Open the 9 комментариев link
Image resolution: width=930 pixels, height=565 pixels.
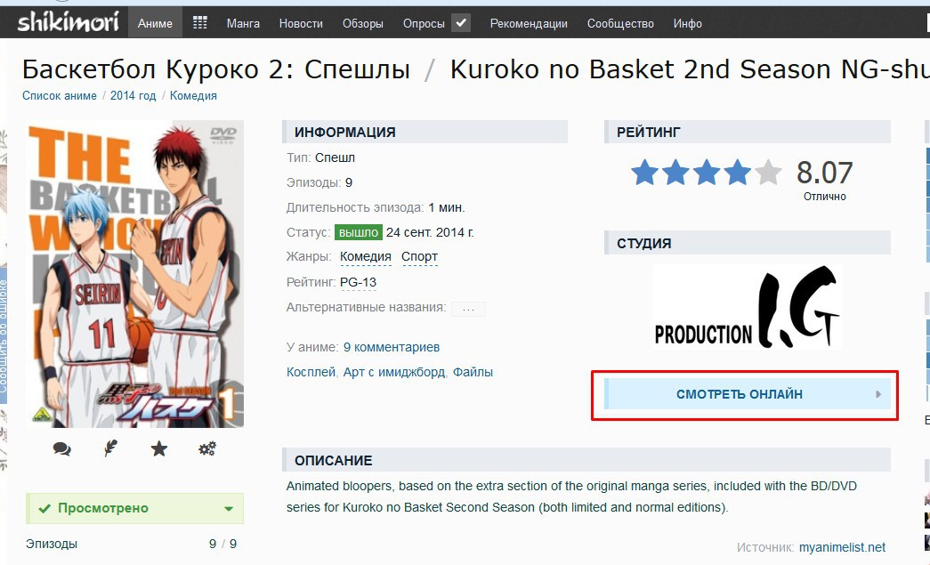392,347
